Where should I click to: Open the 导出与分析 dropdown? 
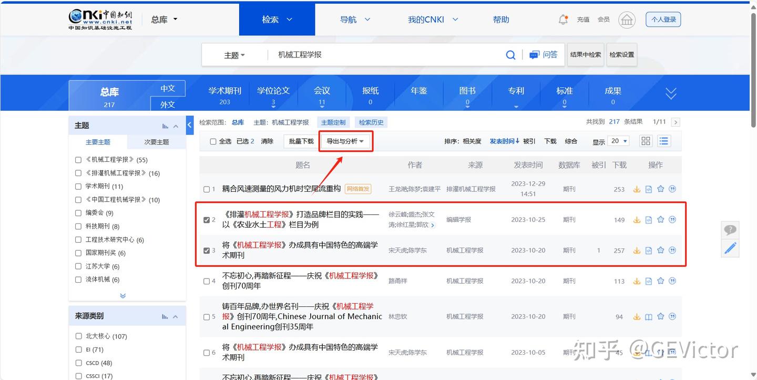(x=345, y=141)
